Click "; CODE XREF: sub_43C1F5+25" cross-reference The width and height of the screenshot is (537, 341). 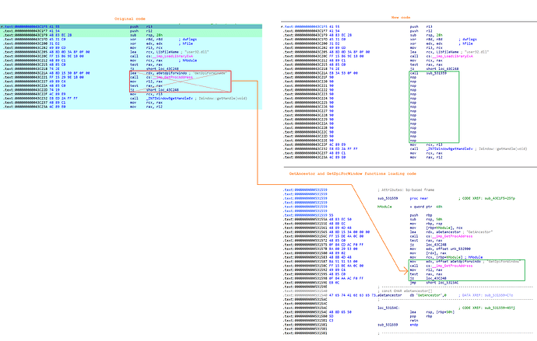(486, 198)
